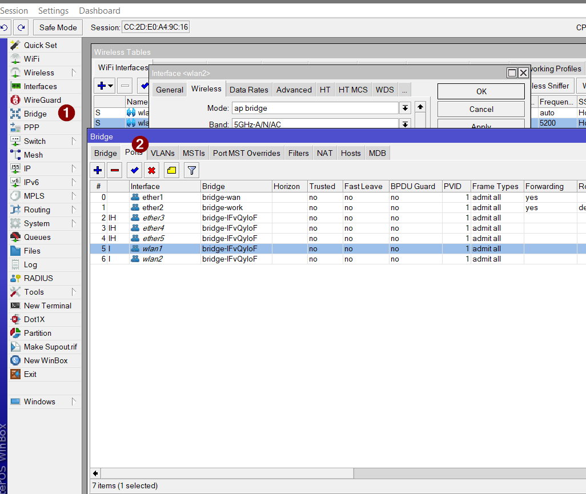Screen dimensions: 586x494
Task: Toggle the Safe Mode button
Action: (x=58, y=27)
